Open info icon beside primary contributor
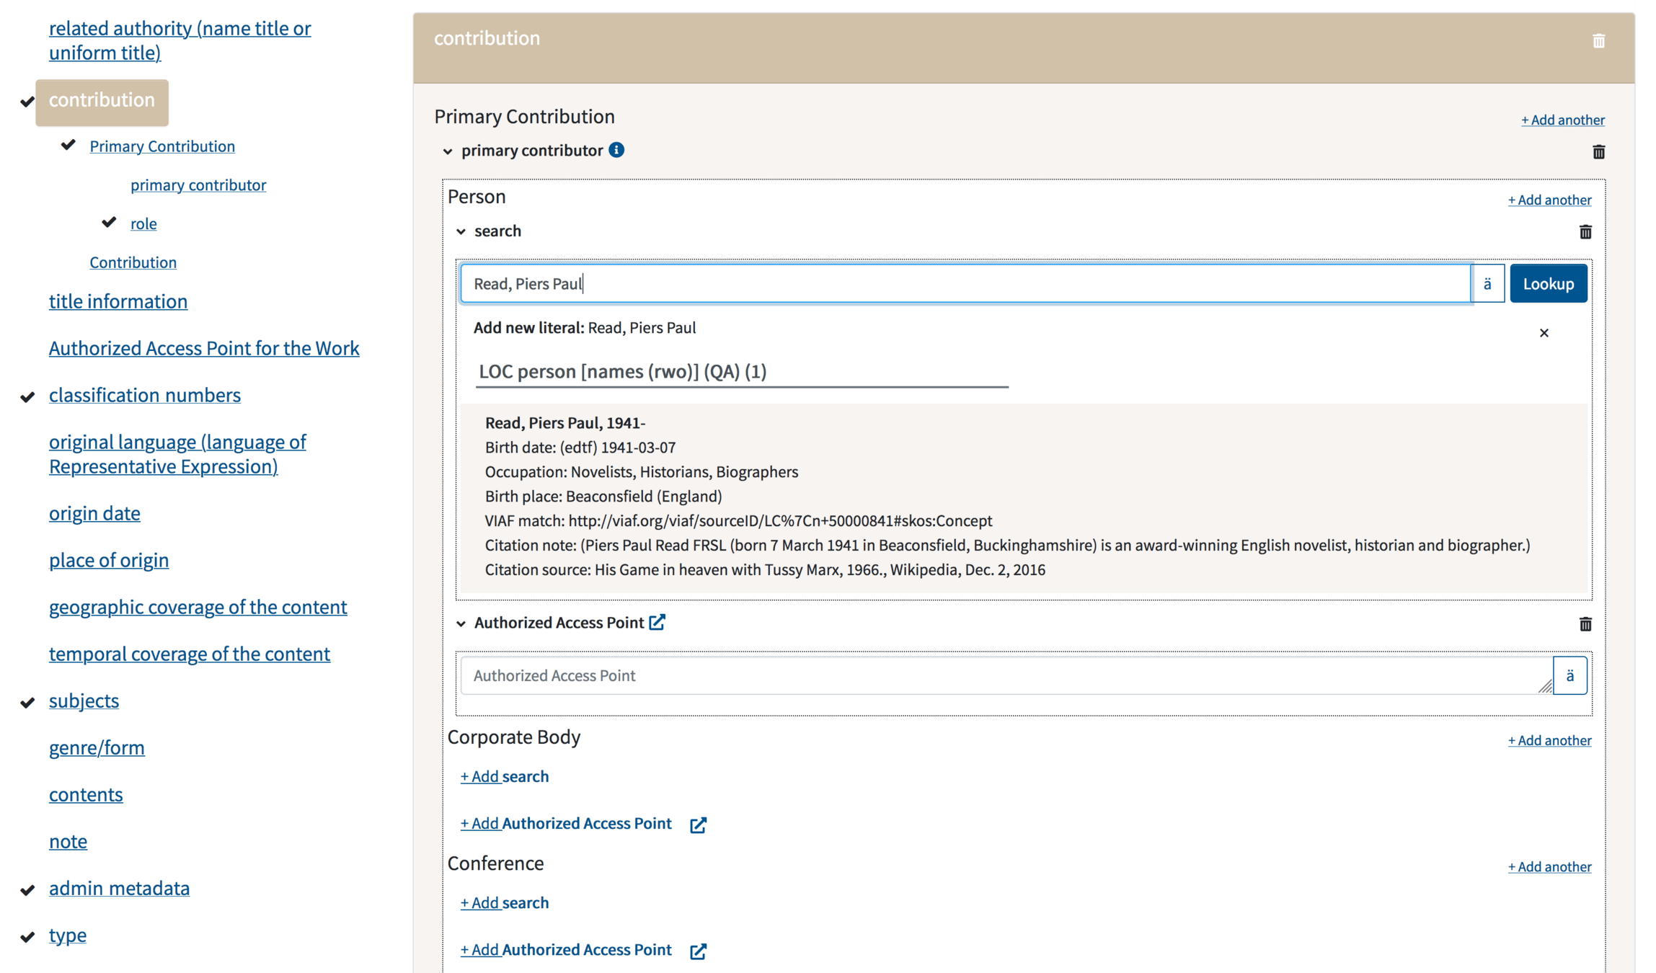 tap(616, 150)
